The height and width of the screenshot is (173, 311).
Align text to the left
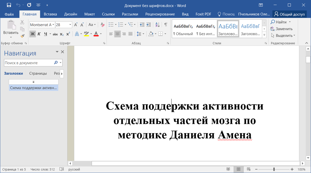tap(111, 34)
